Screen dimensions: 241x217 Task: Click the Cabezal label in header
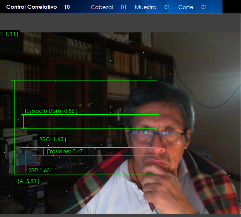point(102,7)
